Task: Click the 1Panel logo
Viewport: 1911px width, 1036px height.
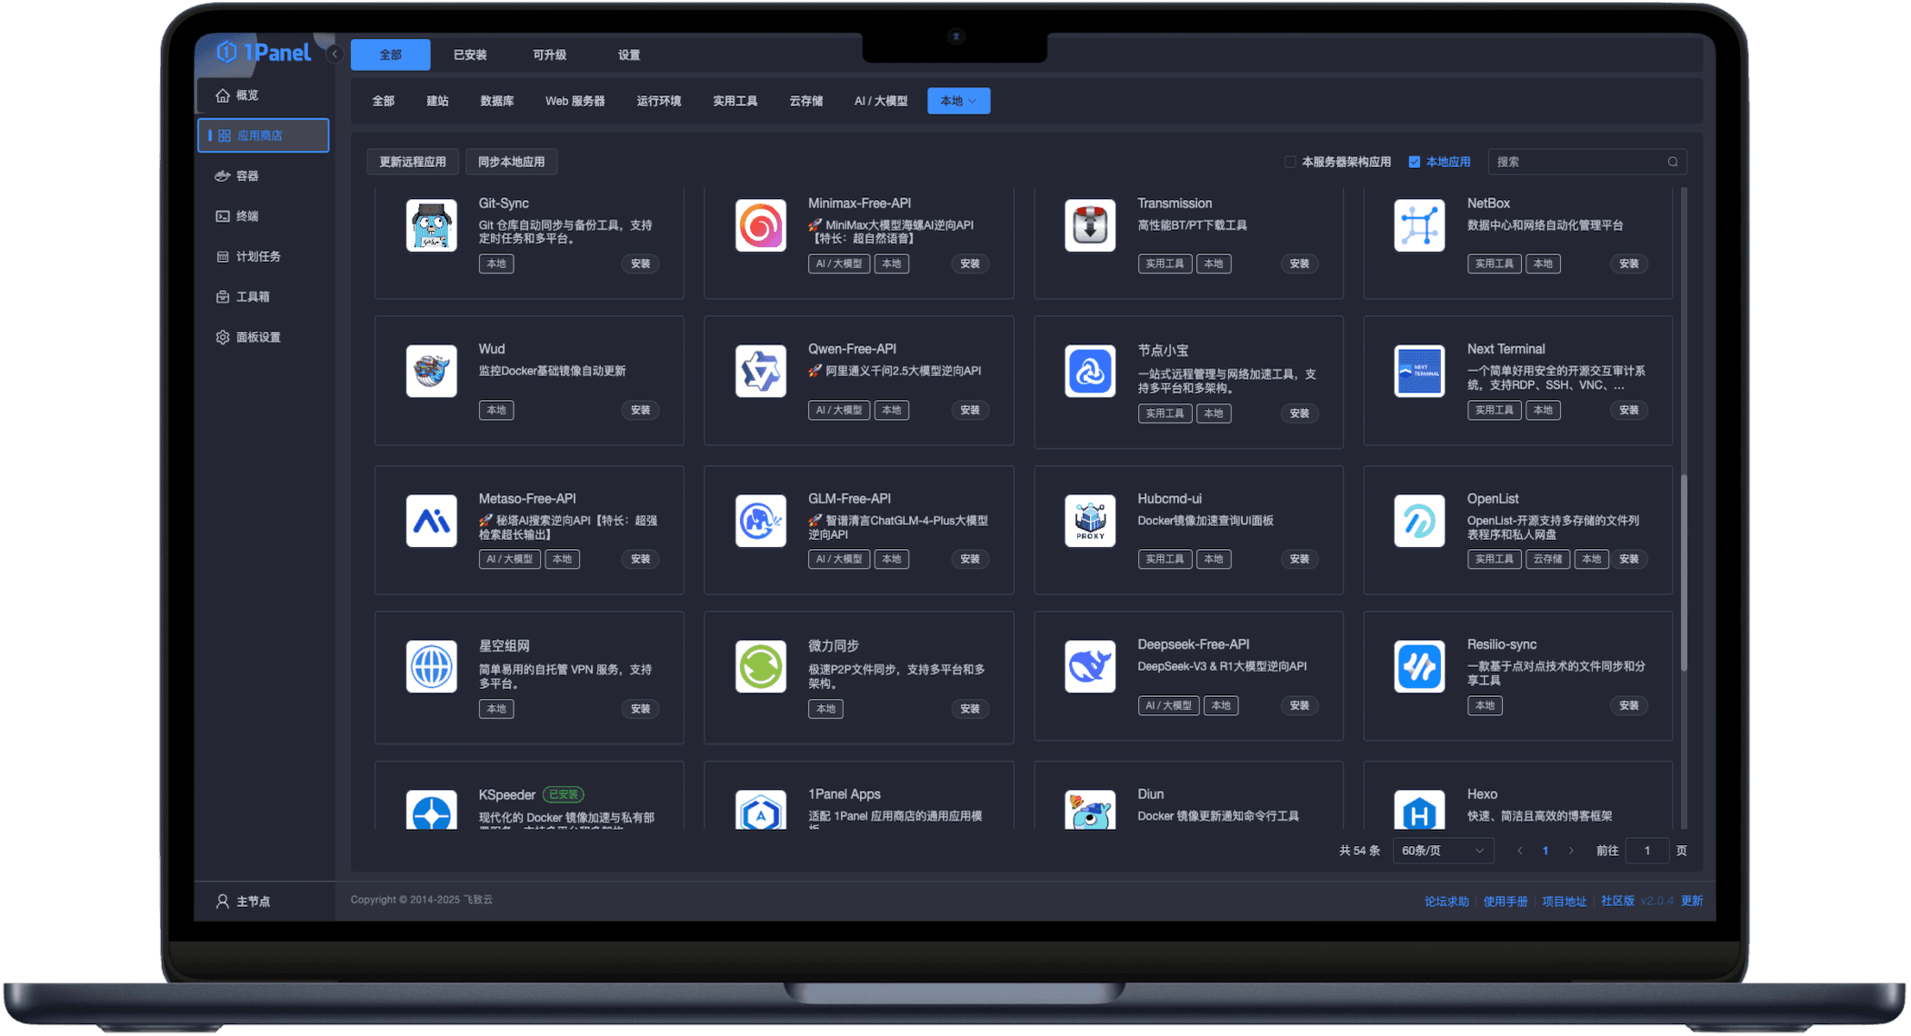Action: point(265,53)
